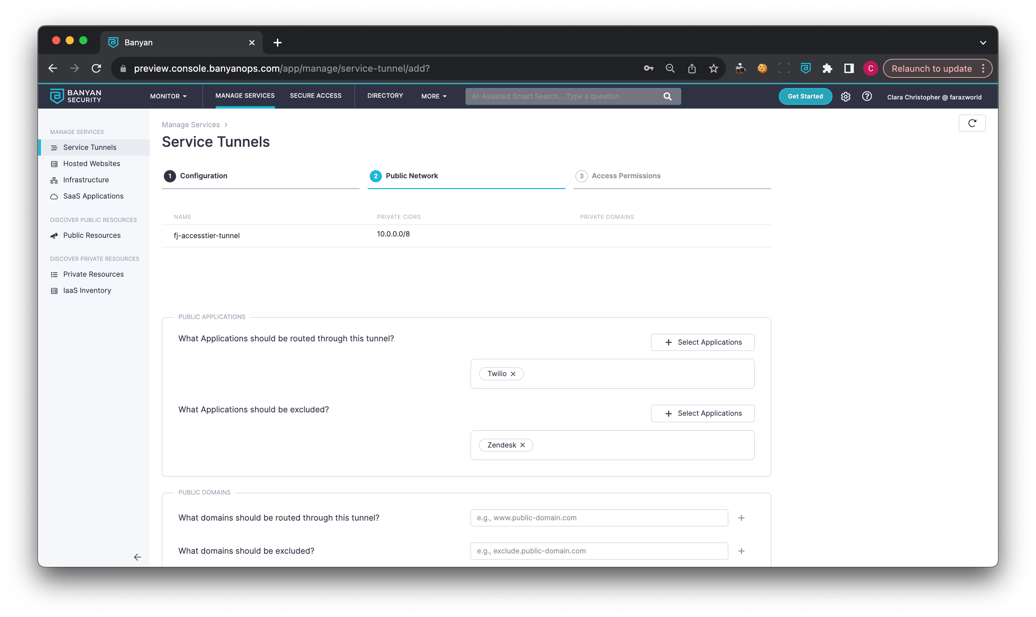Click the 10.0.0.0/8 CIDR value

coord(393,234)
